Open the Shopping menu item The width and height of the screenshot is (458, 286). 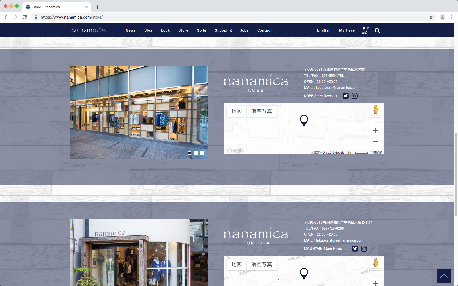tap(223, 30)
